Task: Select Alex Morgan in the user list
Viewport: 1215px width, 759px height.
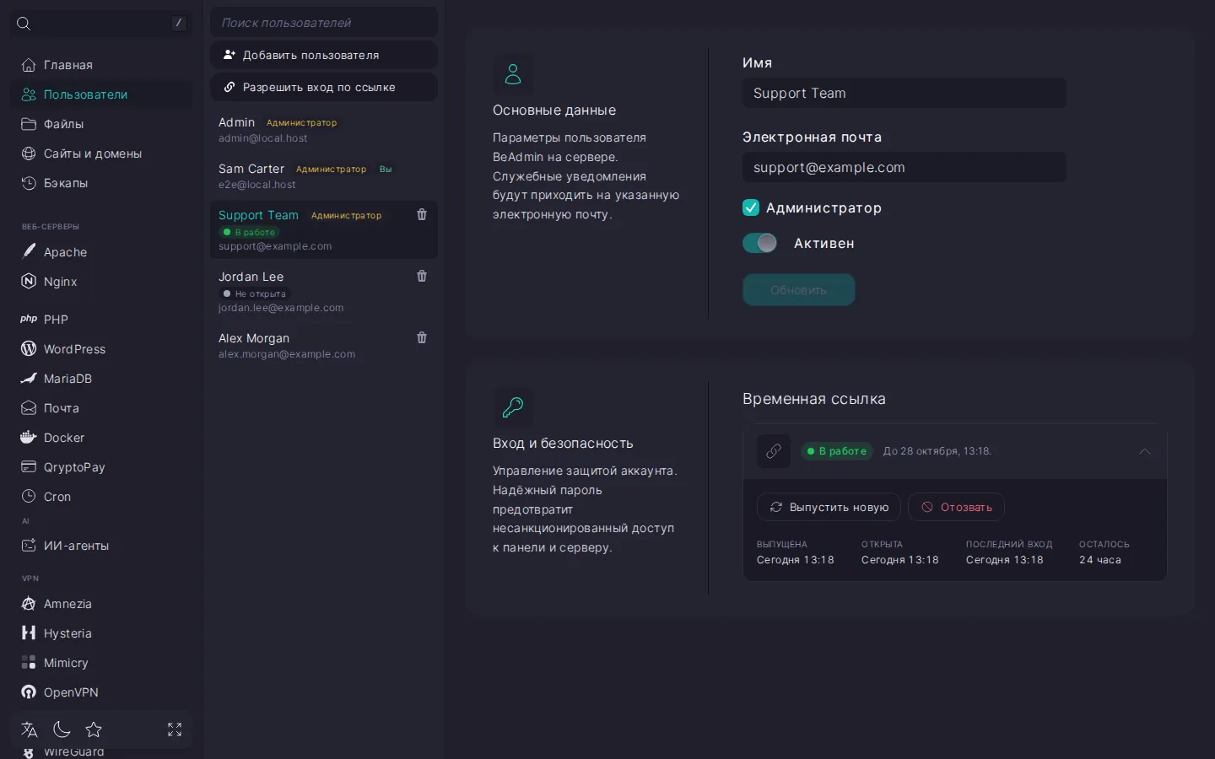Action: (x=324, y=346)
